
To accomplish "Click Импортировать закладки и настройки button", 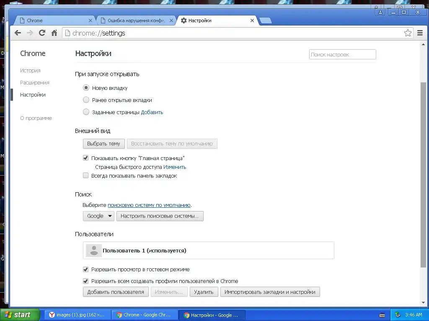I will (x=270, y=292).
